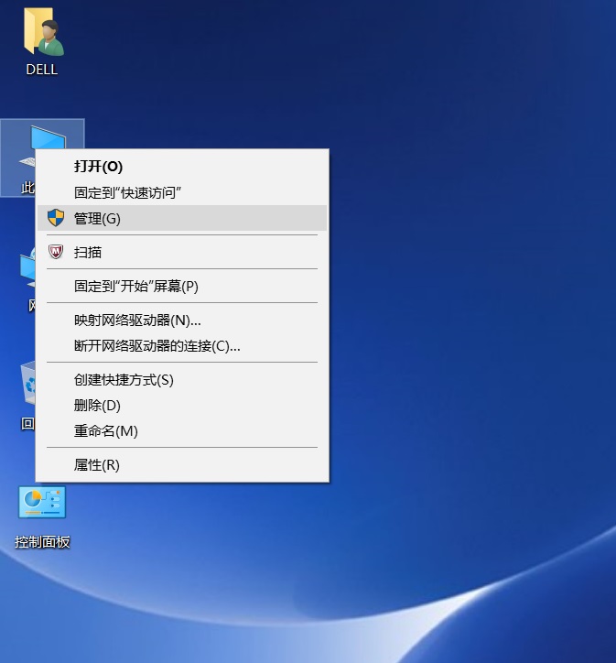Open 属性(R) from the context menu
This screenshot has height=663, width=616.
tap(182, 465)
